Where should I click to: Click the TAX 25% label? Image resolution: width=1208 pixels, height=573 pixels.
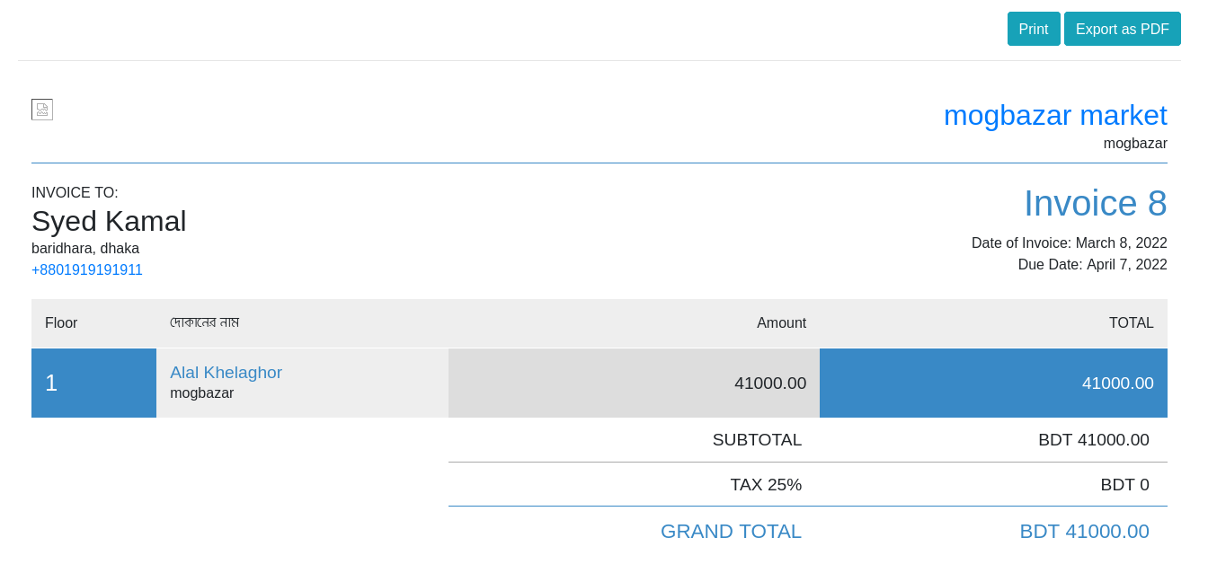coord(766,485)
